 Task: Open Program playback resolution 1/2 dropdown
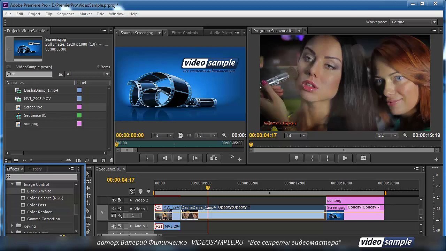(387, 135)
